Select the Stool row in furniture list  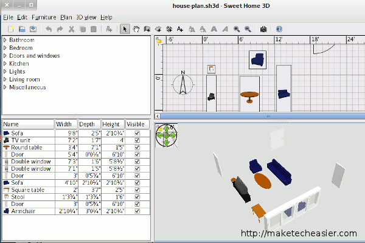point(76,197)
